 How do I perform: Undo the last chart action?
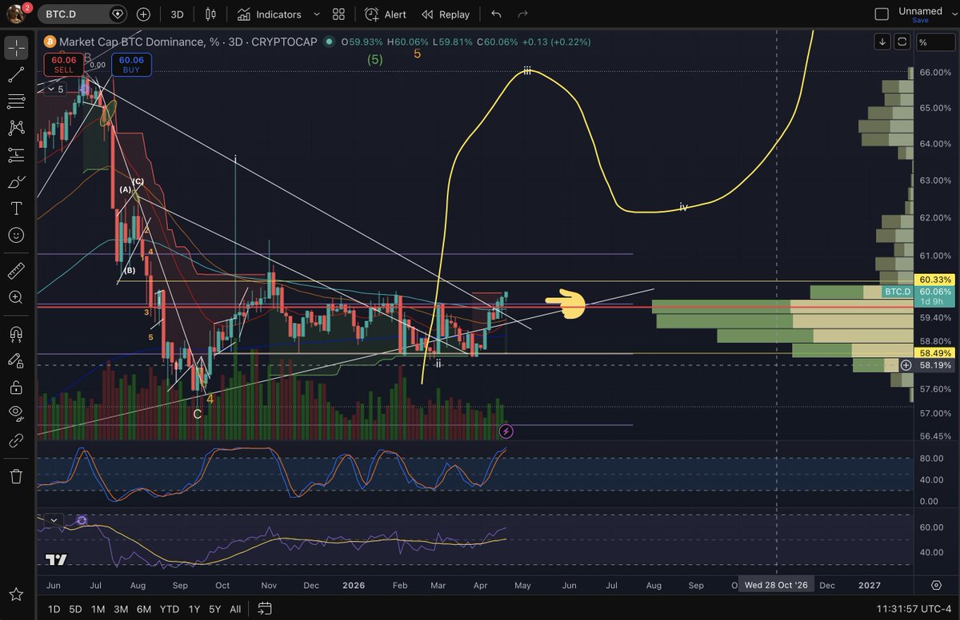coord(496,14)
